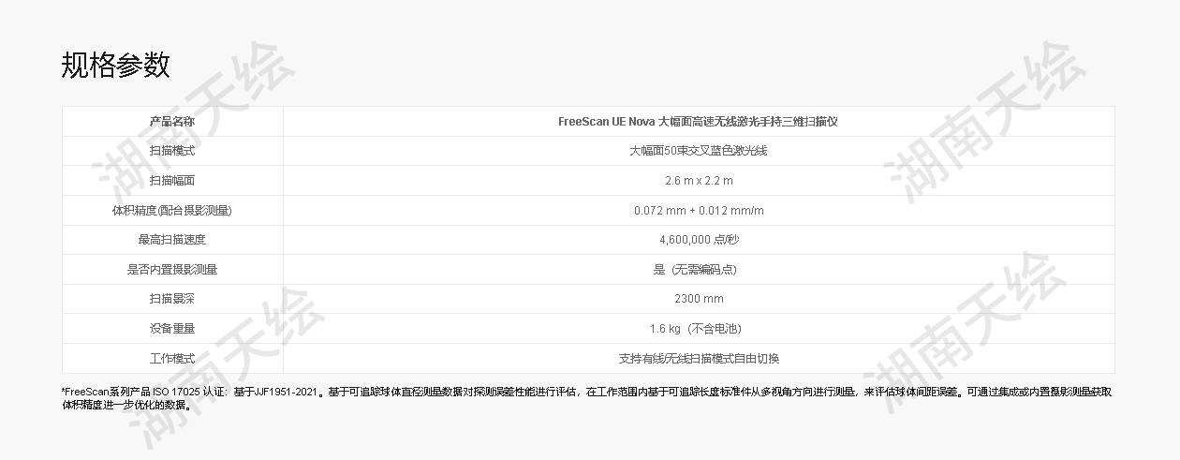Screen dimensions: 1180x460
Task: Select the 设备重量 row label
Action: 172,329
